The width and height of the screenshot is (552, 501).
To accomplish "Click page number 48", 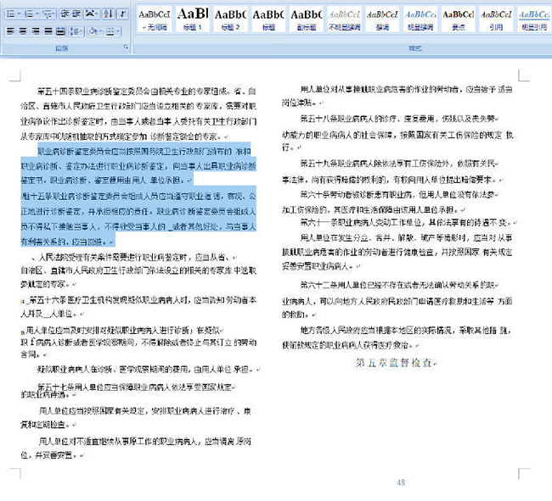I will pyautogui.click(x=401, y=482).
